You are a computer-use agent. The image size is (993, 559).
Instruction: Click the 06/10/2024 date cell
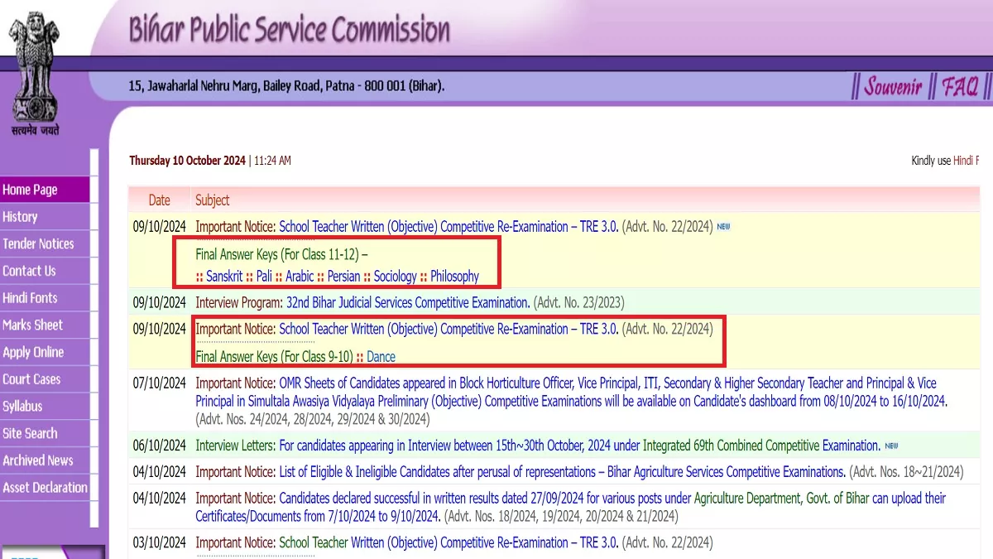coord(160,446)
